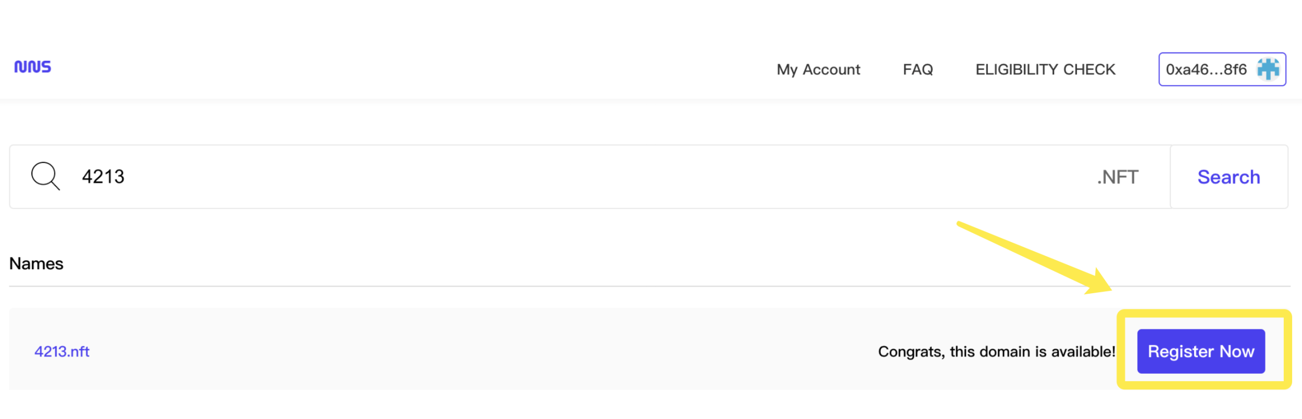This screenshot has height=419, width=1302.
Task: Click the NNS logo
Action: 32,67
